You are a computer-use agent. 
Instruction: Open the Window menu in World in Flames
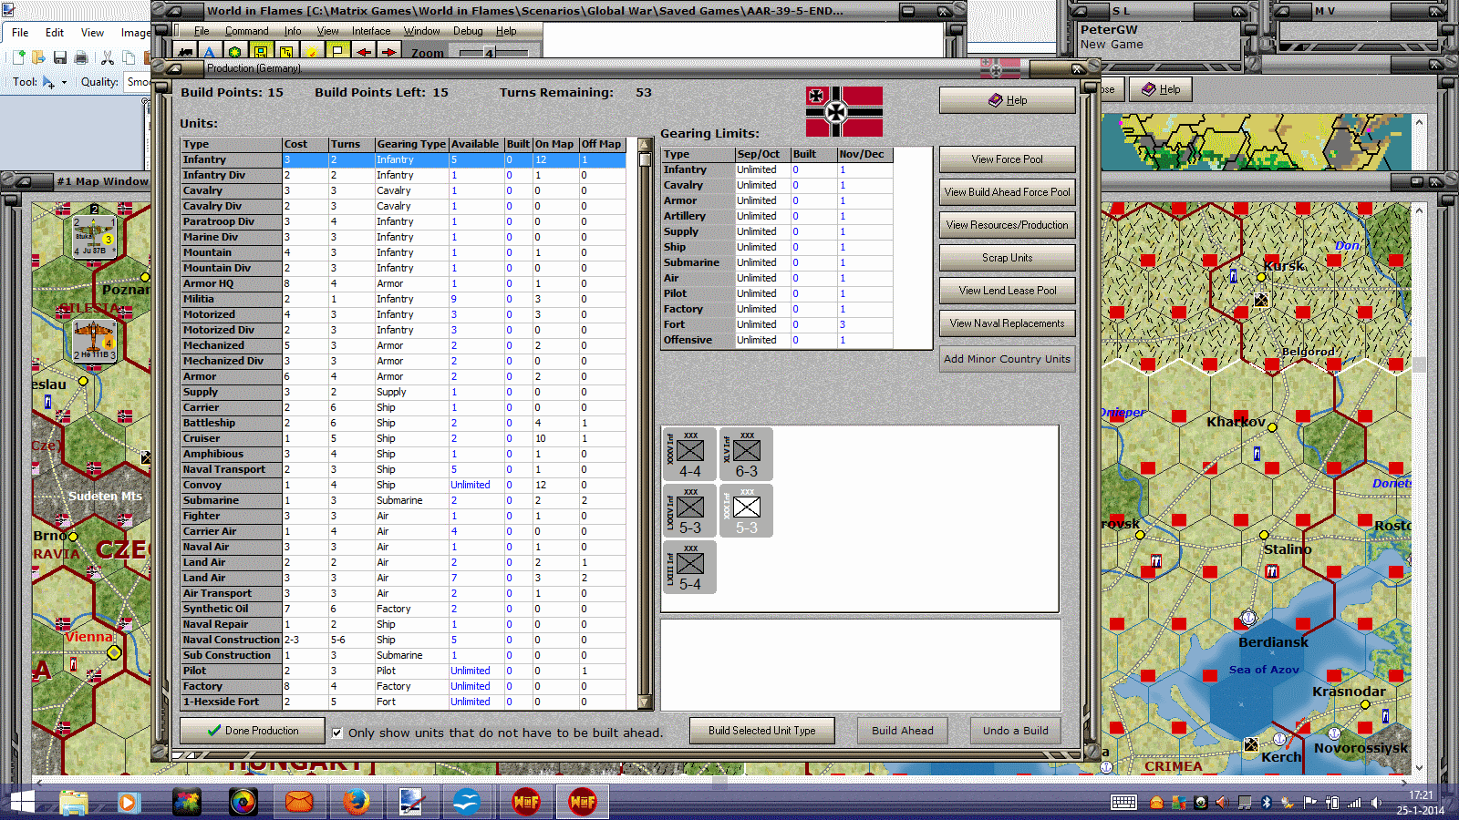tap(421, 31)
